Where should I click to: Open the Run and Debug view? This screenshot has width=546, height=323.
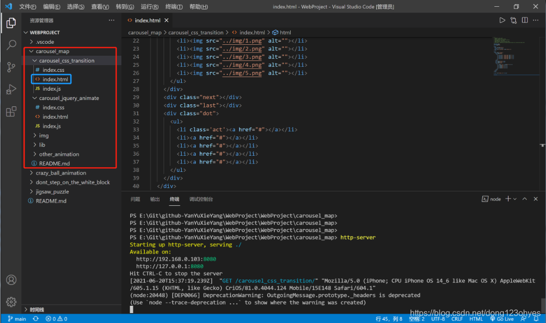[x=11, y=90]
